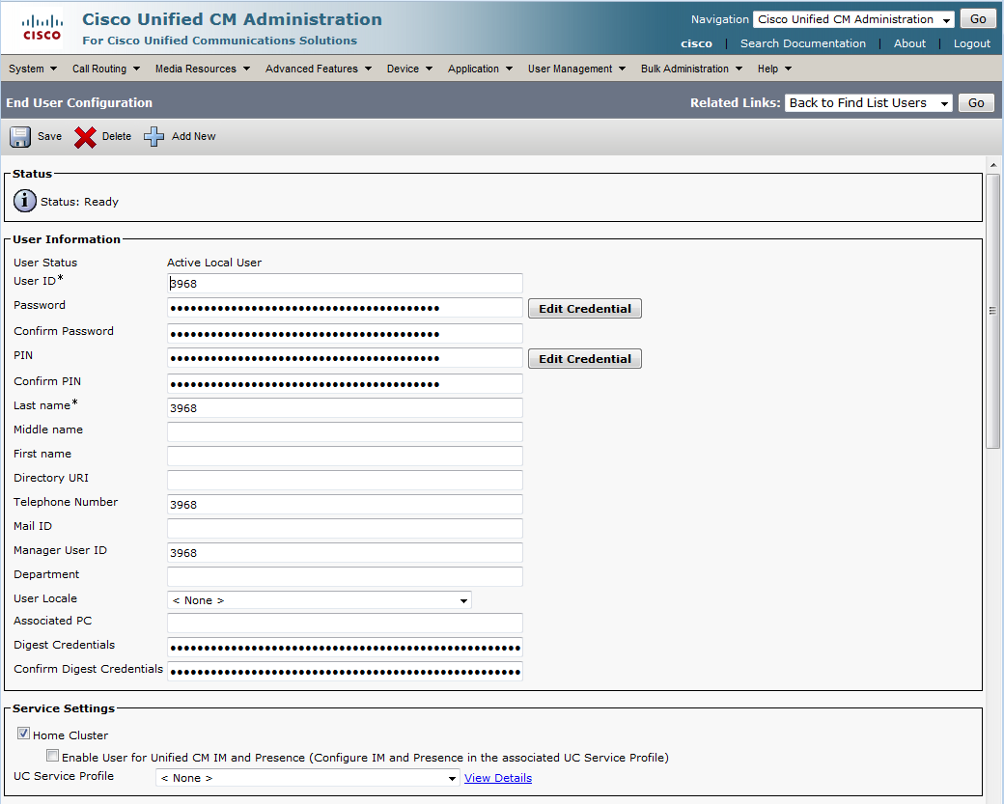The width and height of the screenshot is (1004, 804).
Task: Enable User for Unified CM IM and Presence
Action: [x=52, y=757]
